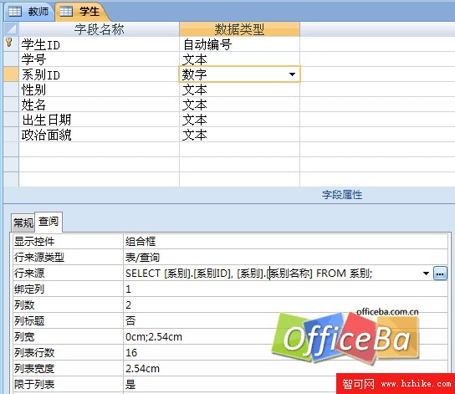This screenshot has height=394, width=455.
Task: Click the 显示控件 property label
Action: 34,242
